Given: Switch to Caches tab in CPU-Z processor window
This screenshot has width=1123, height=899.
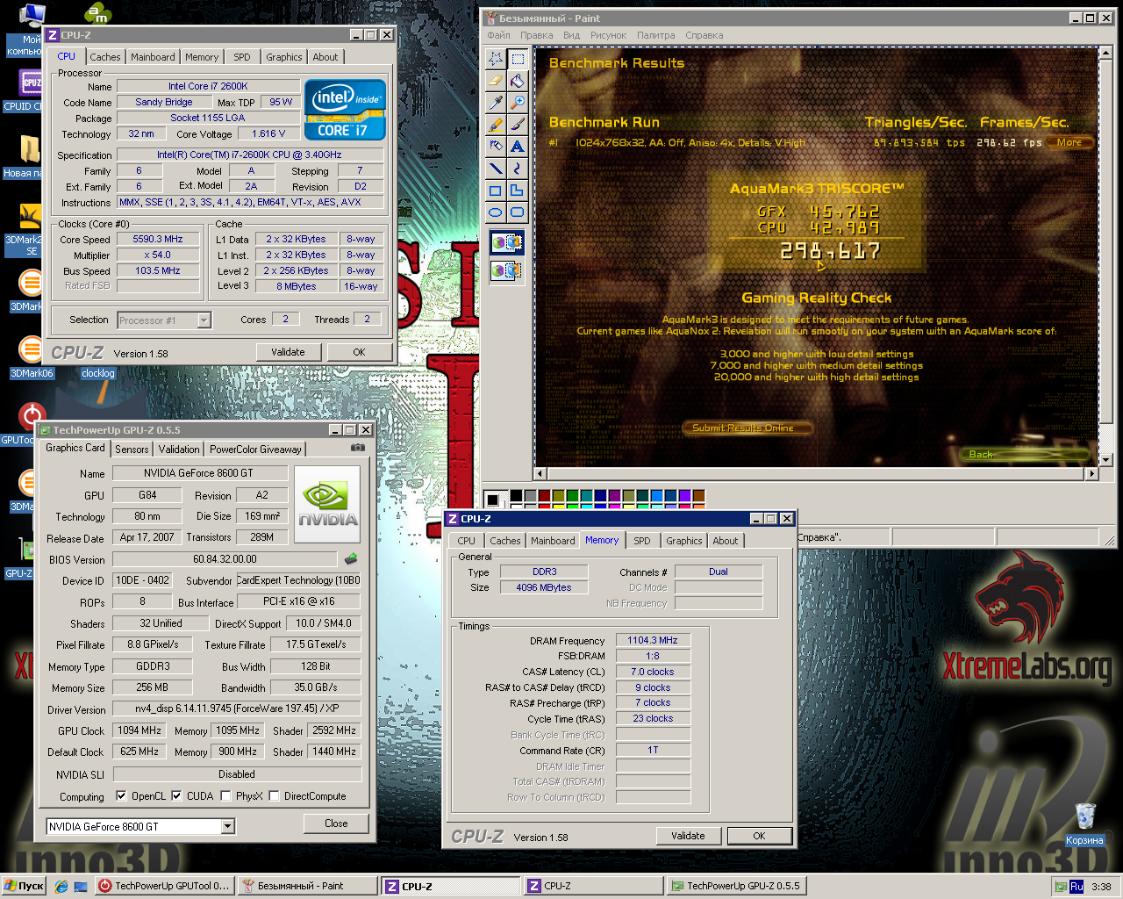Looking at the screenshot, I should (105, 57).
